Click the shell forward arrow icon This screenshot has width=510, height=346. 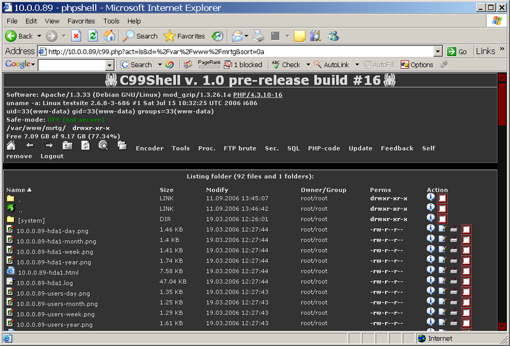(48, 146)
